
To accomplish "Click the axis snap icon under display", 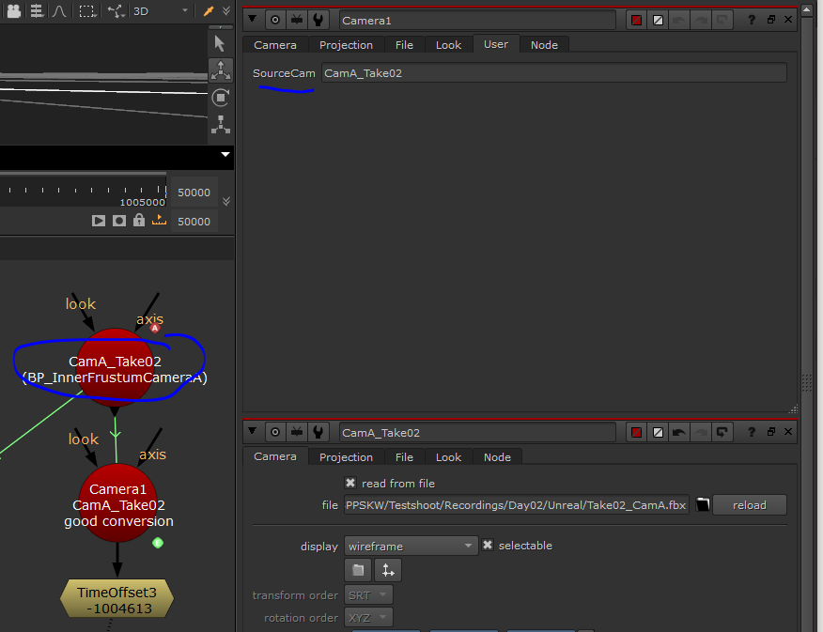I will point(387,570).
